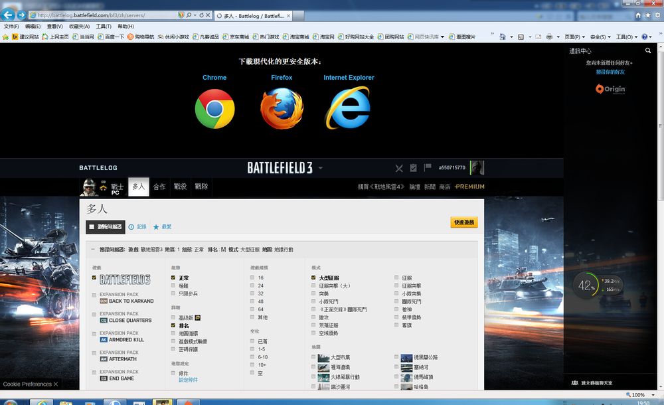Open the 搜尋你的好友 link
The height and width of the screenshot is (405, 664).
(610, 72)
